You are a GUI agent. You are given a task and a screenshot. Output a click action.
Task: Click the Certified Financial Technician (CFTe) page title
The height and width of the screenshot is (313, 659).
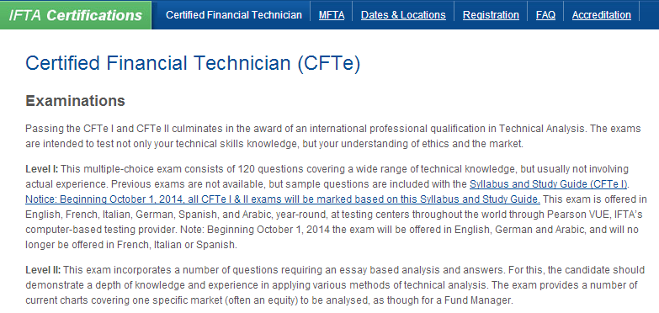pos(193,63)
